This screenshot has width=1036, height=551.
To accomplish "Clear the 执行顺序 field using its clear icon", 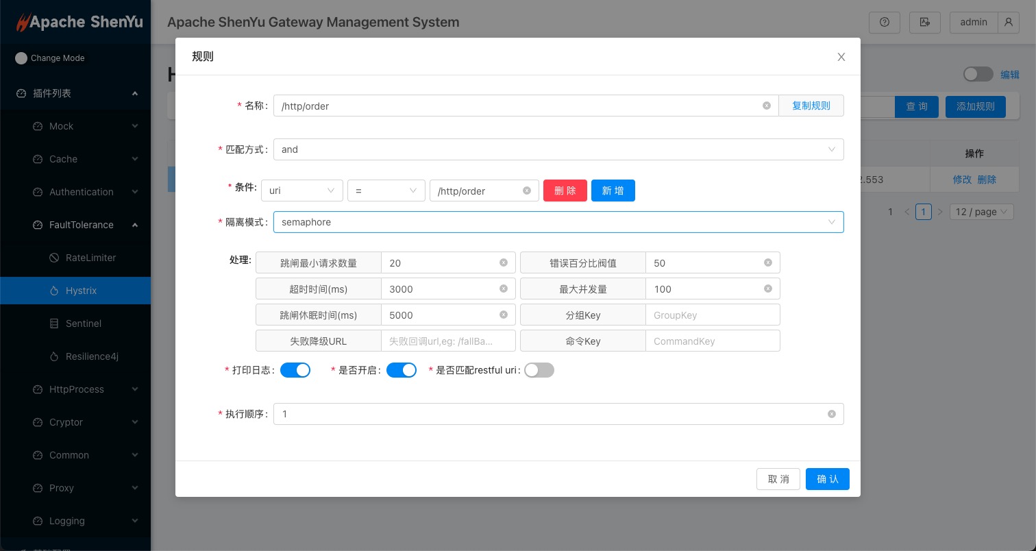I will tap(831, 414).
